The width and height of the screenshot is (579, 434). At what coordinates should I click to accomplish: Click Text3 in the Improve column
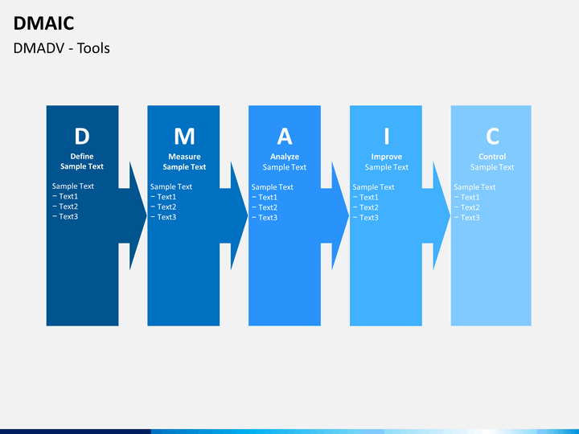369,217
